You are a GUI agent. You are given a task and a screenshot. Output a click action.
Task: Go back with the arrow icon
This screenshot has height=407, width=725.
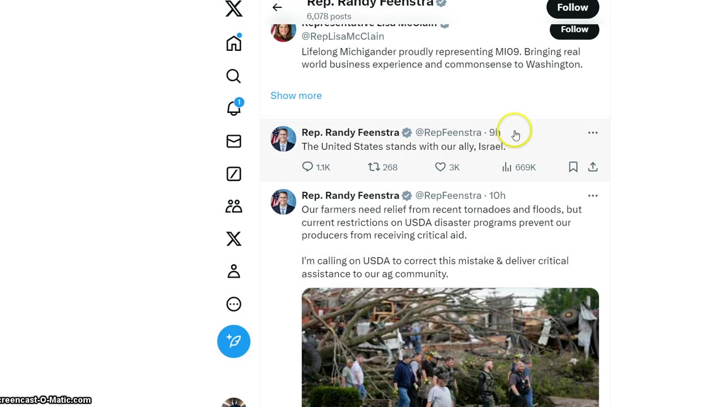click(277, 7)
